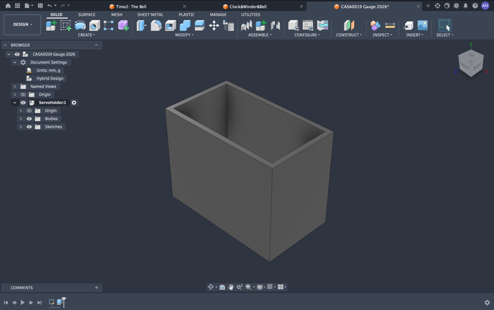Viewport: 494px width, 310px height.
Task: Select the sketch feature in timeline
Action: [51, 302]
